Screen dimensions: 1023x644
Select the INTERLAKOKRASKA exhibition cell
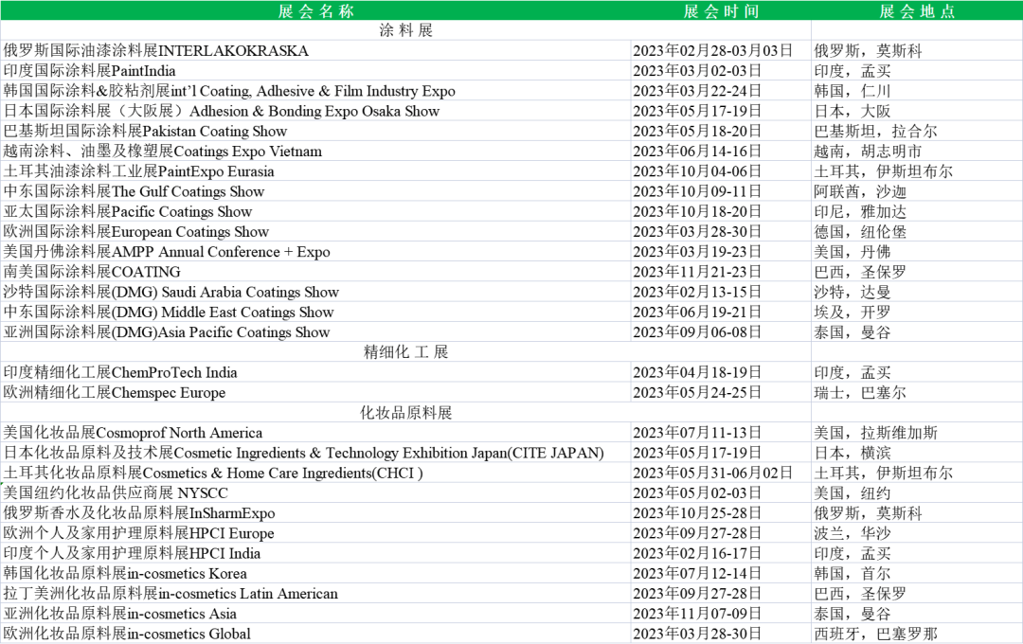pos(315,50)
